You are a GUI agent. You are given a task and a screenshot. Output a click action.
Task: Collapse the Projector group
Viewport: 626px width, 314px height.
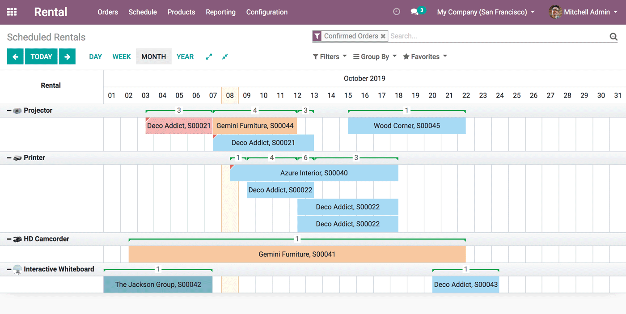[x=9, y=110]
